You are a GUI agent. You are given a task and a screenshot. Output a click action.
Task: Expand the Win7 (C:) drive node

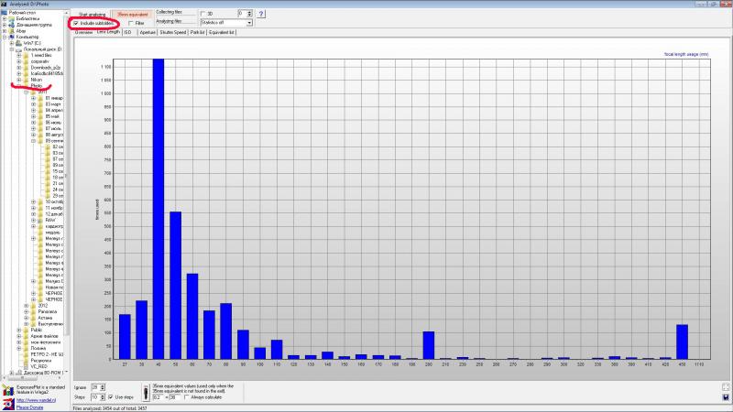pyautogui.click(x=12, y=43)
